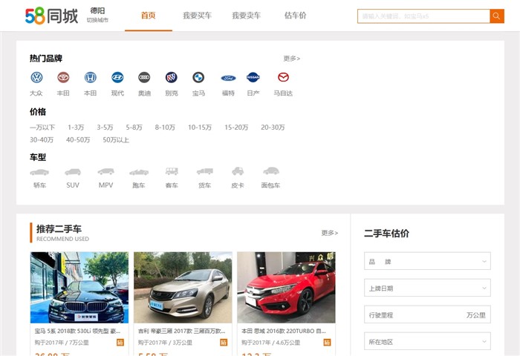
Task: Click the badge on the 本田 思域 listing
Action: [328, 343]
